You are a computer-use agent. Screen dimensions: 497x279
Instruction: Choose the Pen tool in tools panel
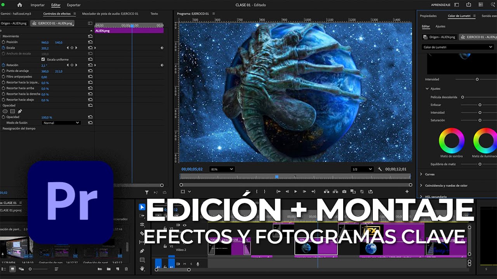[142, 251]
